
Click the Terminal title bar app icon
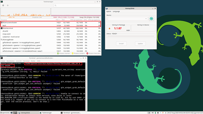pos(1,58)
